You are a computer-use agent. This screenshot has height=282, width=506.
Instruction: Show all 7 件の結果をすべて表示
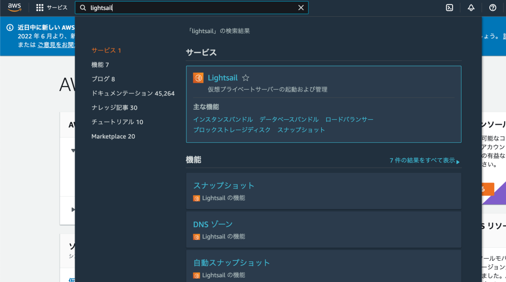click(x=422, y=161)
